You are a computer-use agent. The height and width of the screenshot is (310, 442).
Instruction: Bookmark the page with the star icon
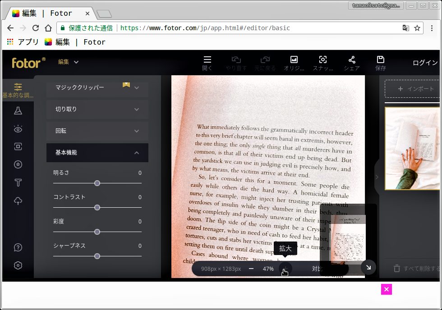417,28
